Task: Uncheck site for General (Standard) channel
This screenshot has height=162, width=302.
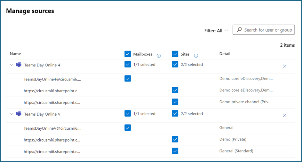Action: pos(175,151)
